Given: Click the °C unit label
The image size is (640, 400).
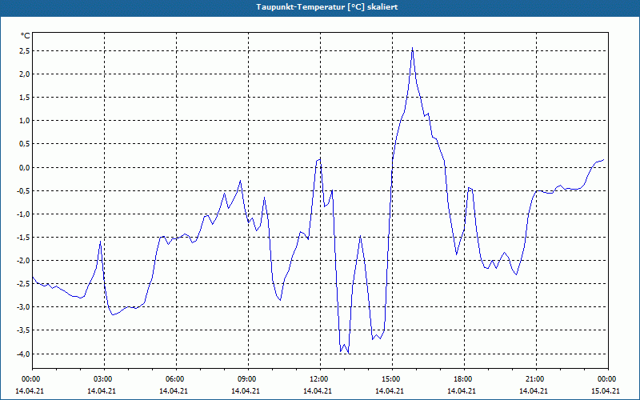Looking at the screenshot, I should (26, 36).
